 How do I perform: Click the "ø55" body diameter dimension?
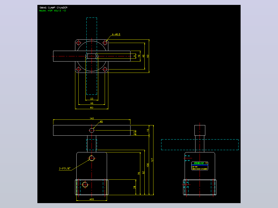92,199
